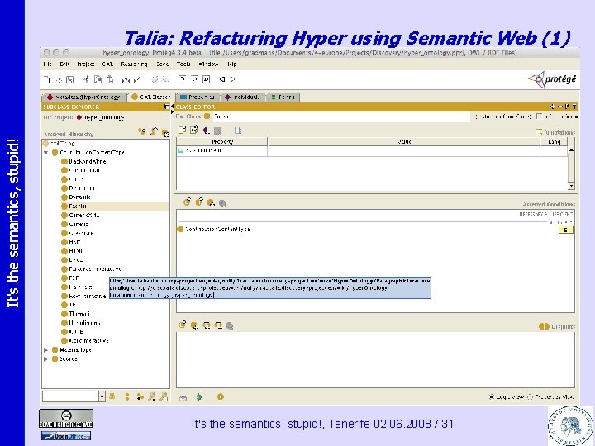
Task: Click the orange round icon below the Disjoints panel
Action: click(x=221, y=397)
